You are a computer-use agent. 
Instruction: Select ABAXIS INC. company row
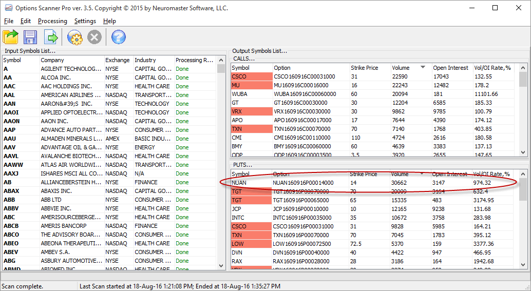109,191
